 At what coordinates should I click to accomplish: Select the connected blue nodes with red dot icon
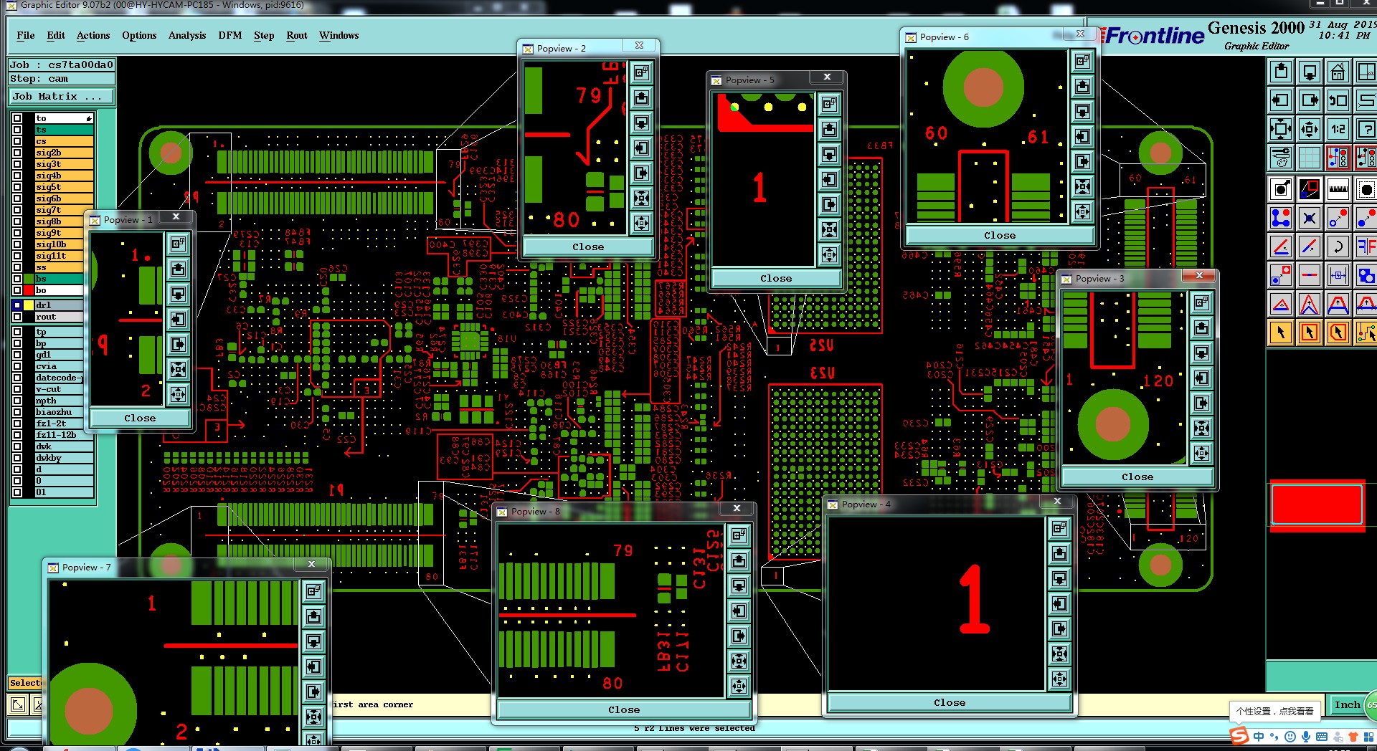pyautogui.click(x=1281, y=218)
